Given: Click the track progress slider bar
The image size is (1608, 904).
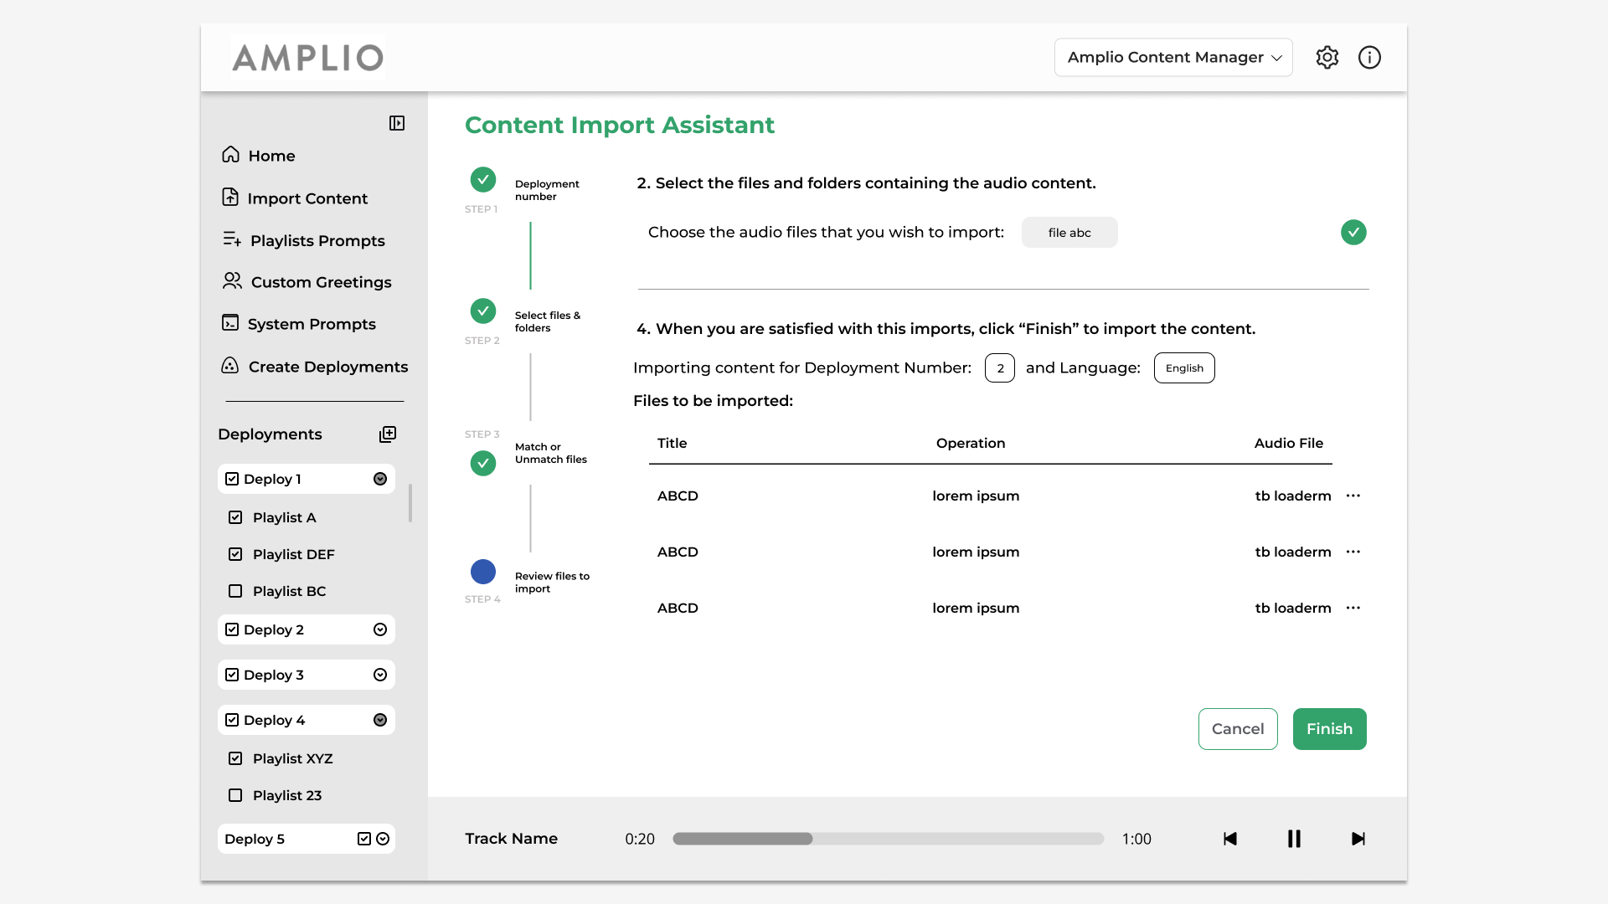Looking at the screenshot, I should [x=889, y=839].
